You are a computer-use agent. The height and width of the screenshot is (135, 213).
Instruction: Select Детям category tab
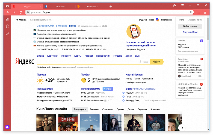(131, 109)
